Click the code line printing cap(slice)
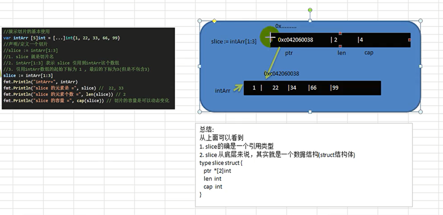 pos(86,101)
